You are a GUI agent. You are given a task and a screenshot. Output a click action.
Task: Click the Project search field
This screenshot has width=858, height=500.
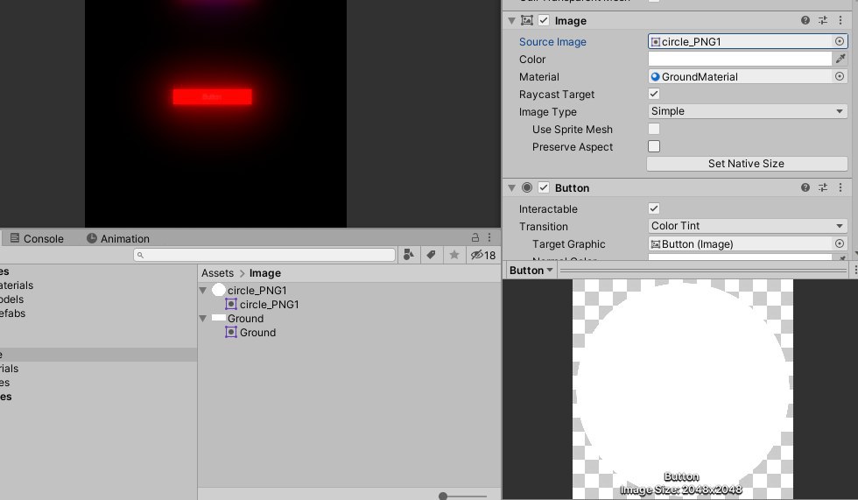pyautogui.click(x=264, y=255)
